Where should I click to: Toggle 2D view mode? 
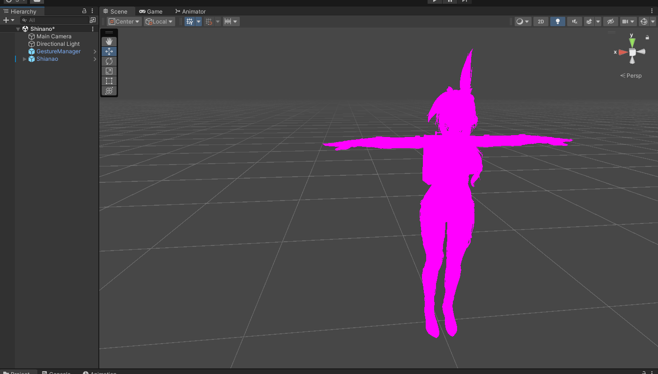pos(540,22)
